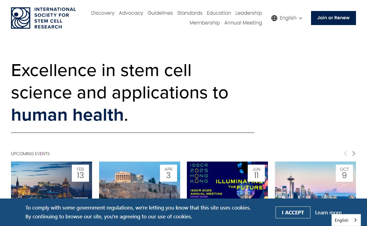367x226 pixels.
Task: Open the Annual Meeting menu
Action: pyautogui.click(x=243, y=23)
